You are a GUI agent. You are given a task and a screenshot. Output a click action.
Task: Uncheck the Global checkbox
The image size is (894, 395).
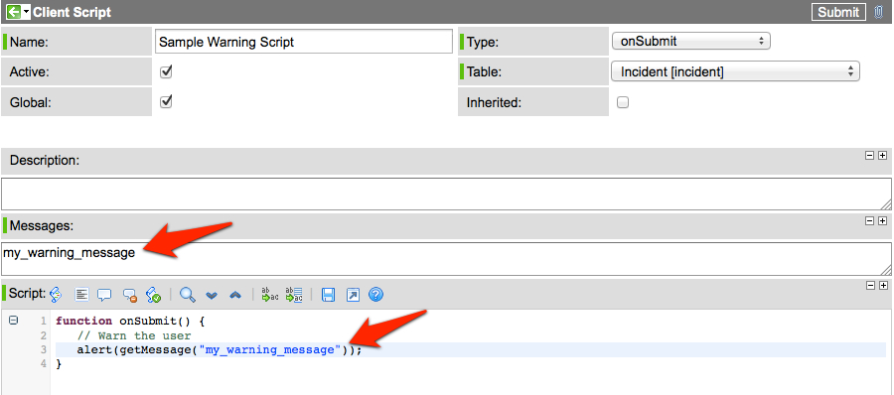[x=166, y=102]
